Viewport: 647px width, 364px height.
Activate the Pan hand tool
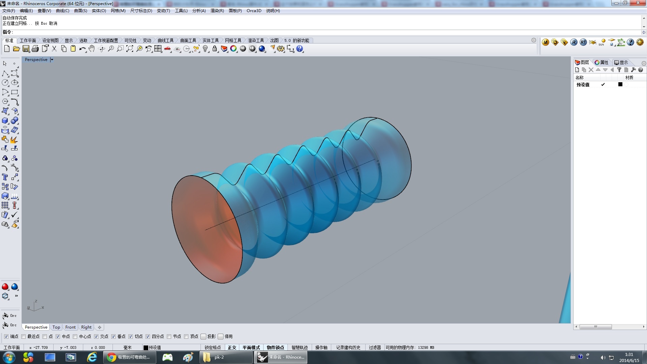point(92,49)
